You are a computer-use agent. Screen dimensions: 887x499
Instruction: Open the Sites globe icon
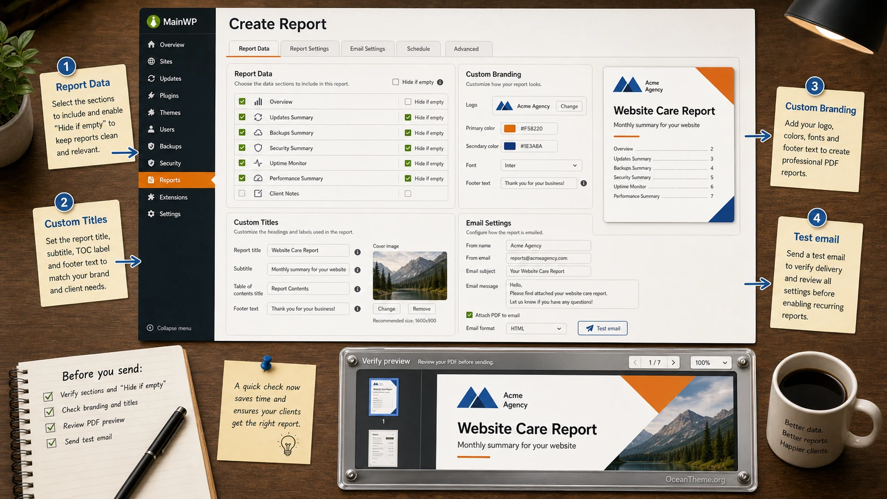click(x=151, y=62)
